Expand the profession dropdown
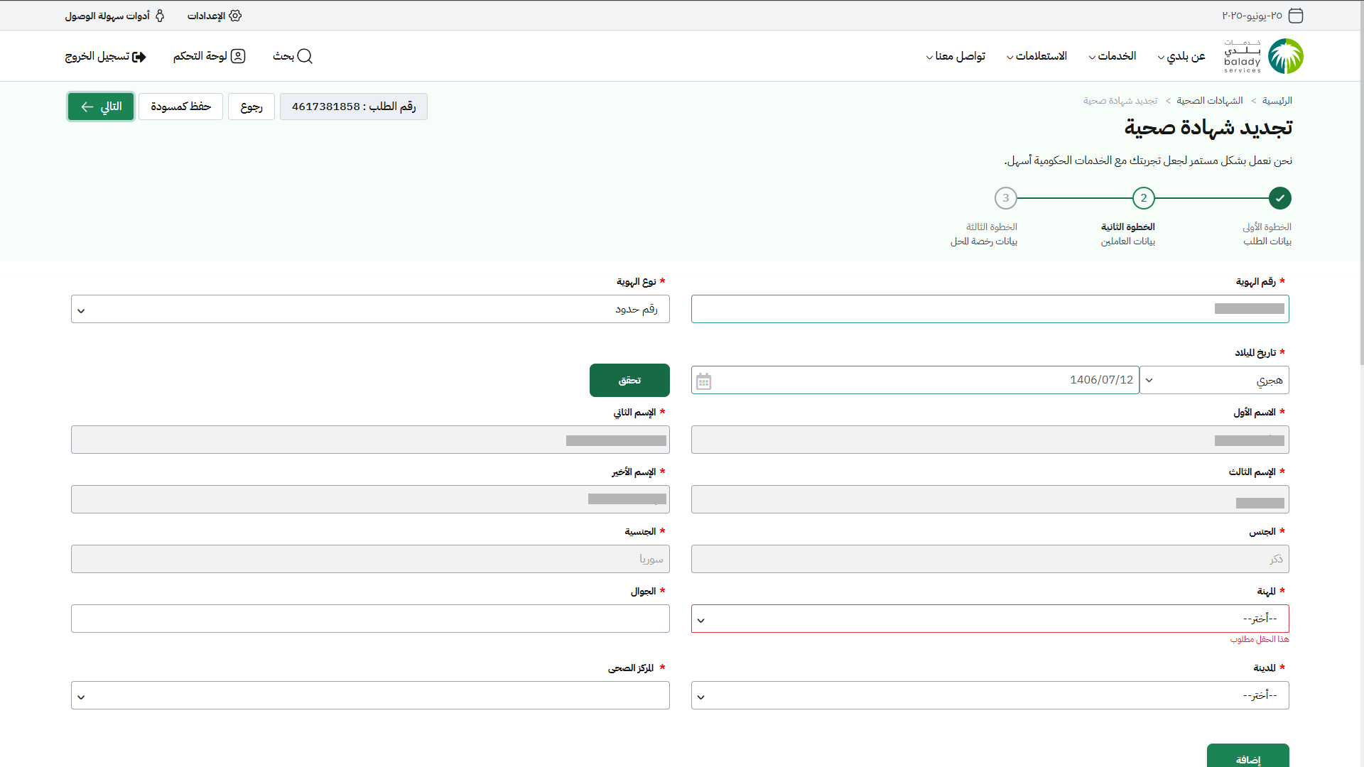The width and height of the screenshot is (1364, 767). click(990, 619)
